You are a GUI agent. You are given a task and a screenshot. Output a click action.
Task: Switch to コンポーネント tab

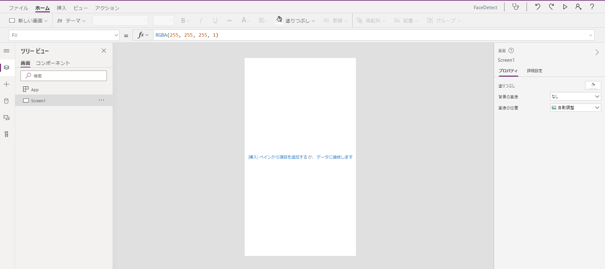click(53, 63)
